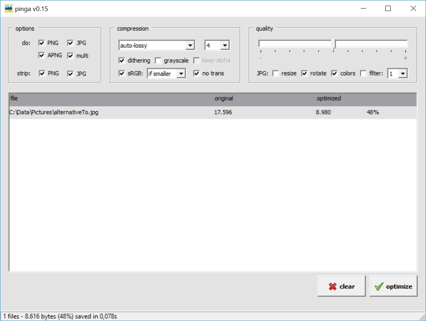The image size is (426, 321).
Task: Open the compression level 4 dropdown
Action: [x=225, y=45]
